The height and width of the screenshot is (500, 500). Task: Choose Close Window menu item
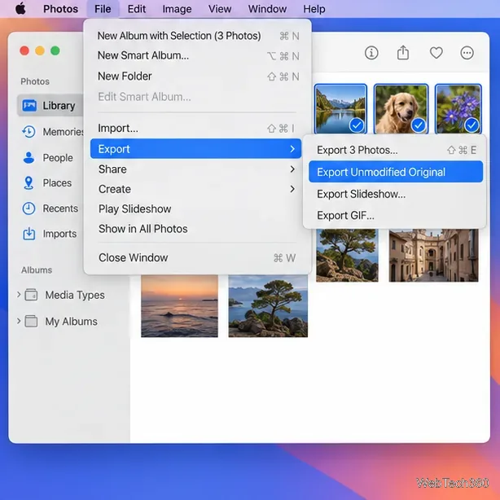pos(195,257)
